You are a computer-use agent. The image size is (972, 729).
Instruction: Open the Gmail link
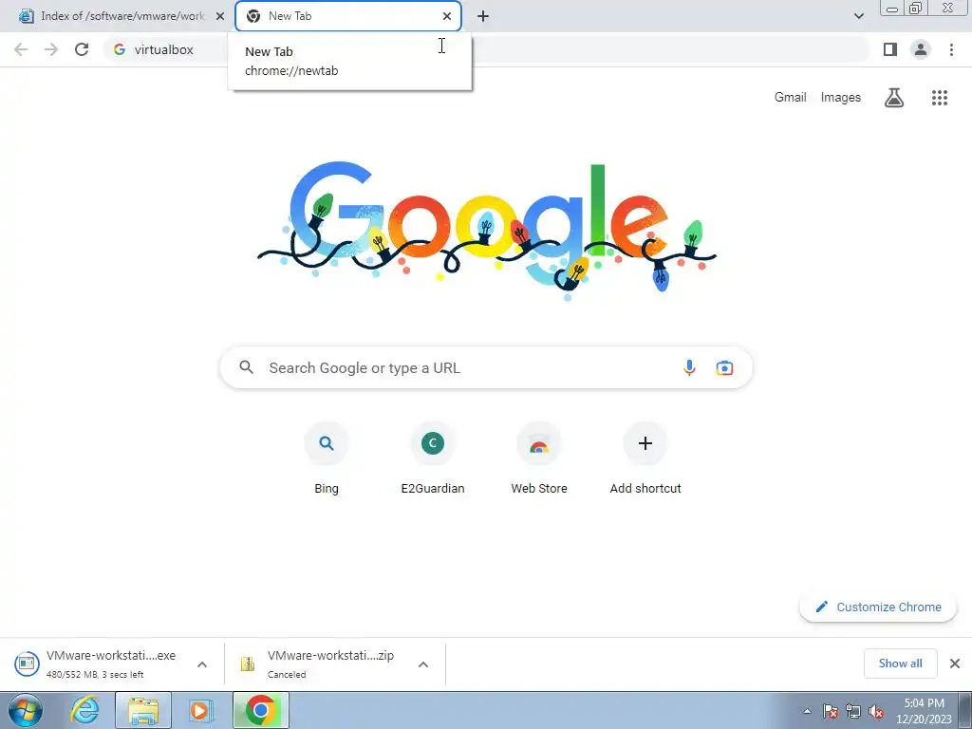791,98
